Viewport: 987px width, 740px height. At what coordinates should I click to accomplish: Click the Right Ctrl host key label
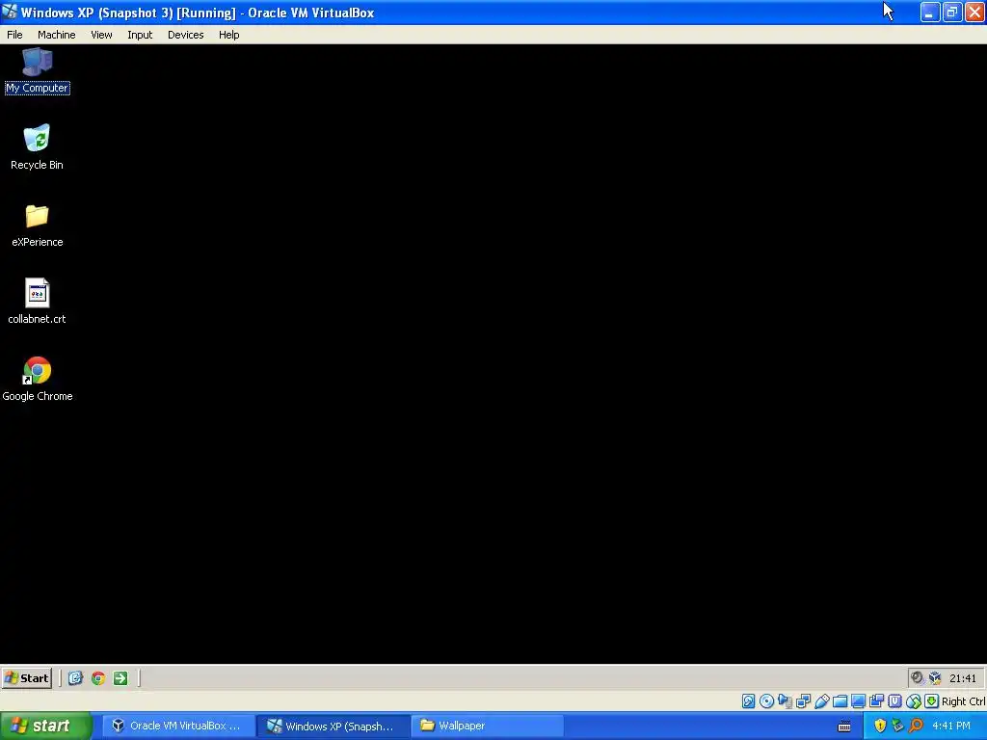pos(964,701)
